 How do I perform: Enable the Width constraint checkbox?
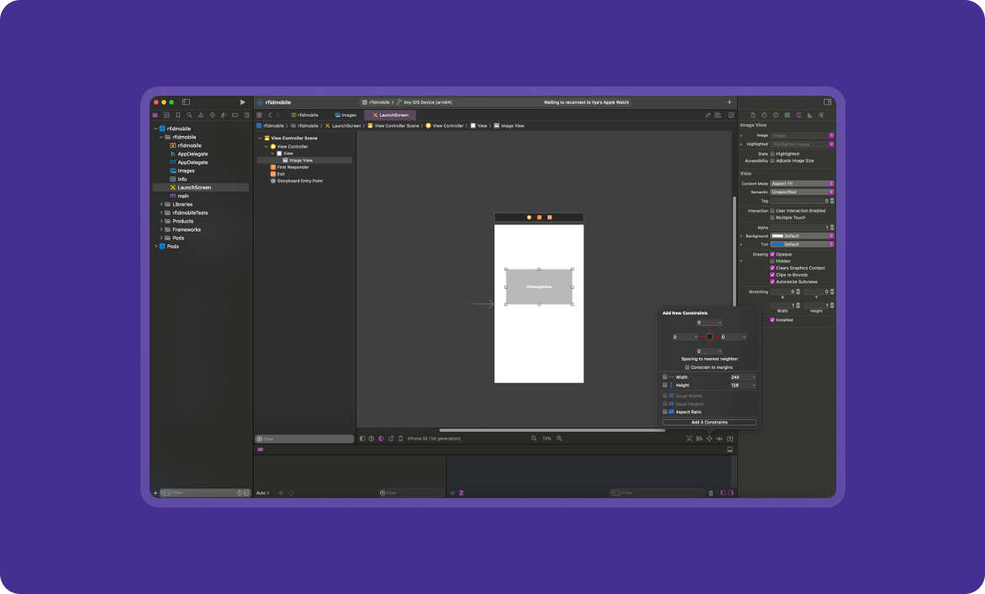tap(665, 377)
